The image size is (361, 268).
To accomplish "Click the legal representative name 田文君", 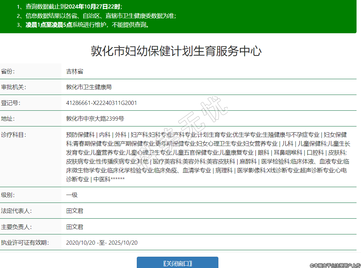I will [x=74, y=211].
